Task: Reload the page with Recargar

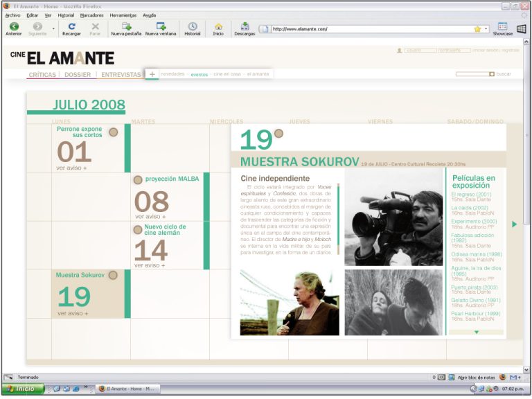Action: tap(71, 29)
